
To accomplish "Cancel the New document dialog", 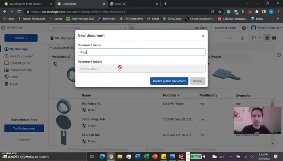I will [x=198, y=81].
